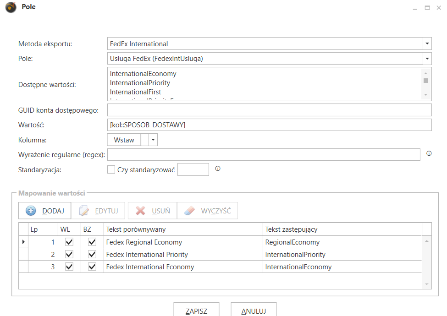Toggle BZ checkbox for Fedex International Priority row
This screenshot has height=316, width=447.
click(92, 254)
